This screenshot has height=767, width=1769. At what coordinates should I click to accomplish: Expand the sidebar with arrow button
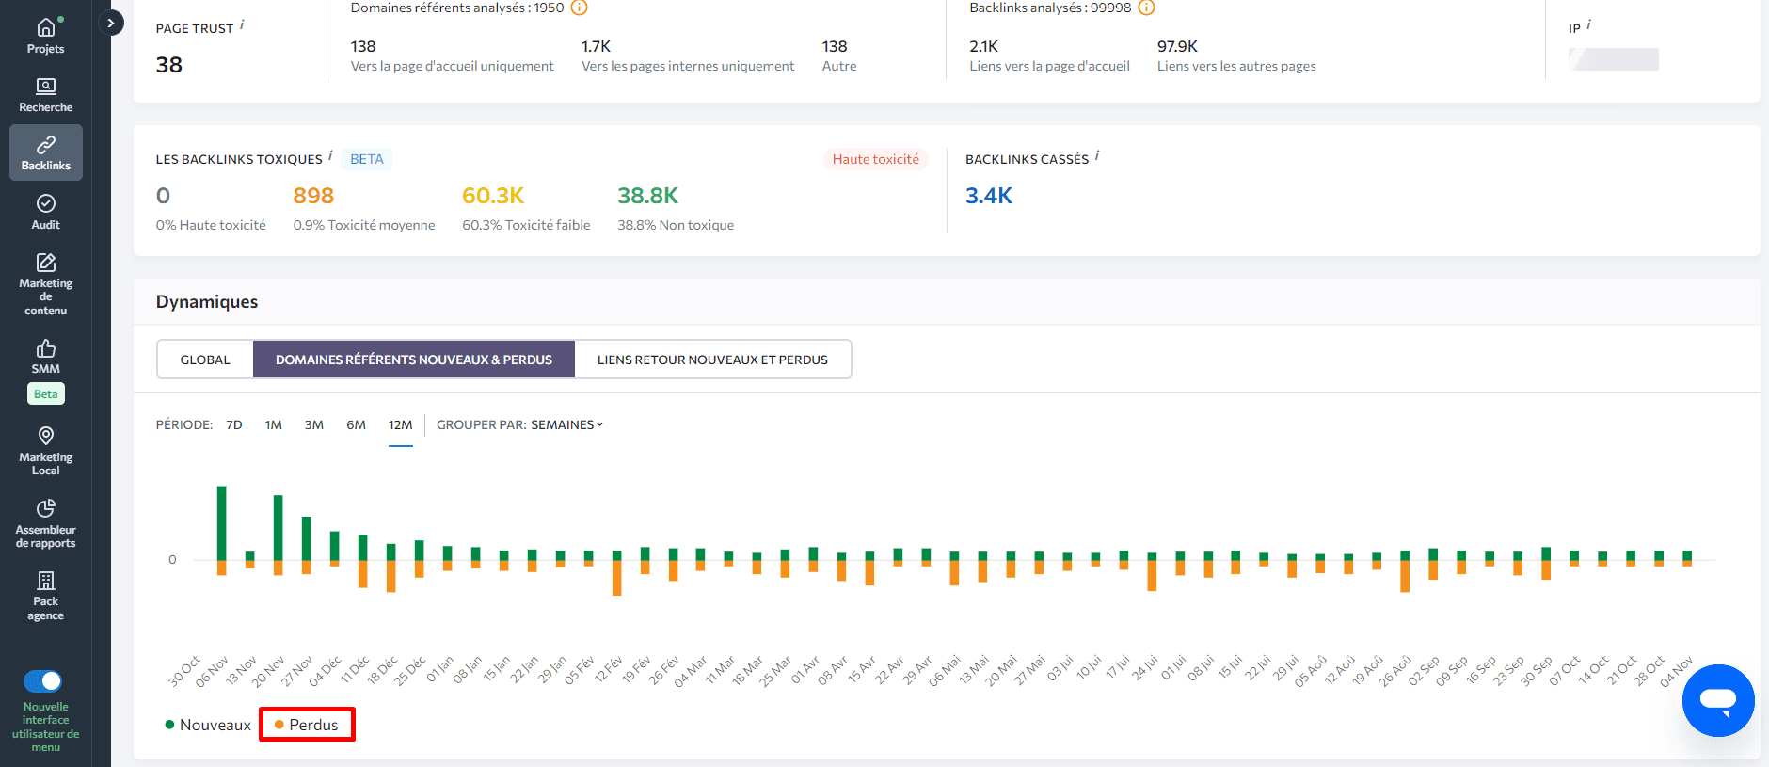[111, 23]
